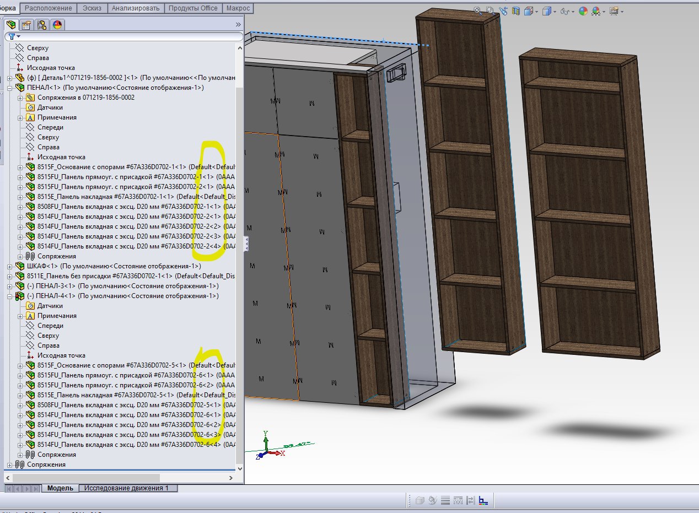699x513 pixels.
Task: Click the Display Style cube icon
Action: [x=546, y=10]
